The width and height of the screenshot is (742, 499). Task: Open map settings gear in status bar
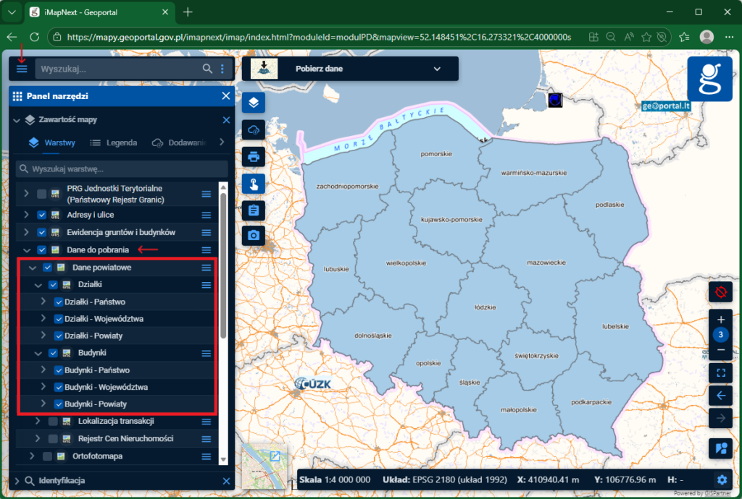(x=721, y=479)
